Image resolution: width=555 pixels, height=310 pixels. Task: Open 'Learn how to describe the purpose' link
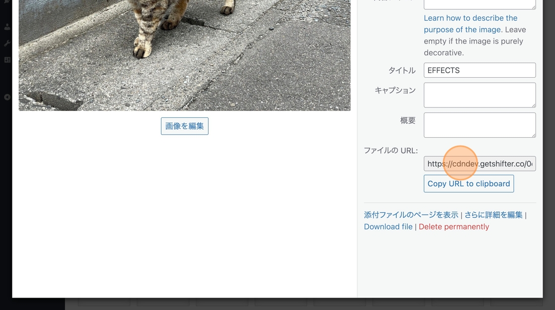coord(470,24)
